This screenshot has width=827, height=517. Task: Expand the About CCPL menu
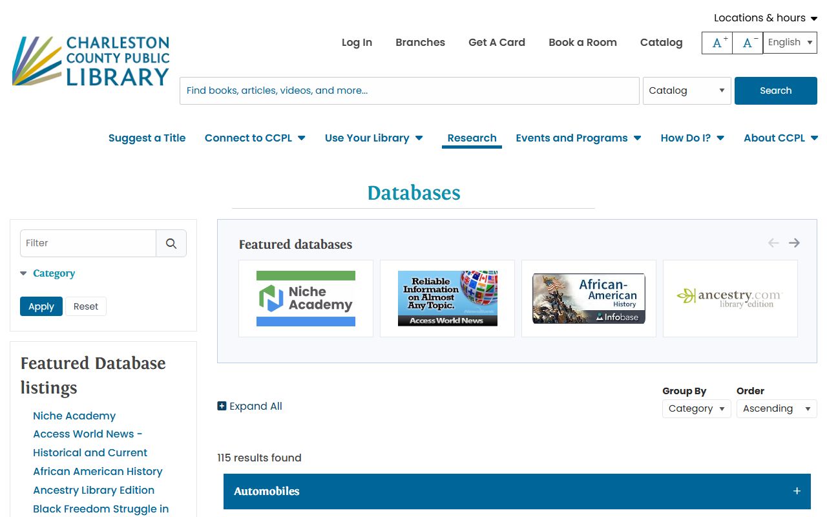point(780,138)
